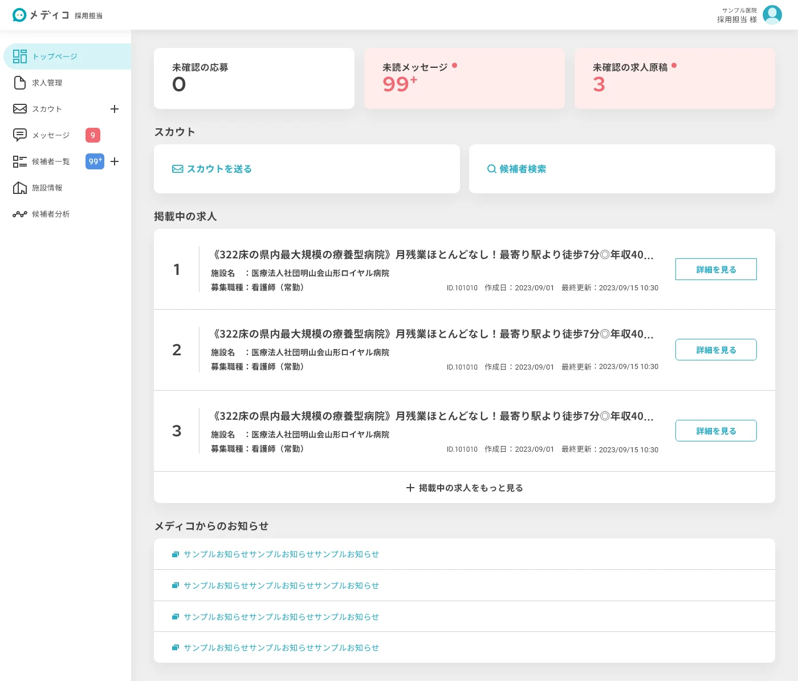Open the 未読メッセージ 99+ card
This screenshot has height=681, width=798.
465,78
